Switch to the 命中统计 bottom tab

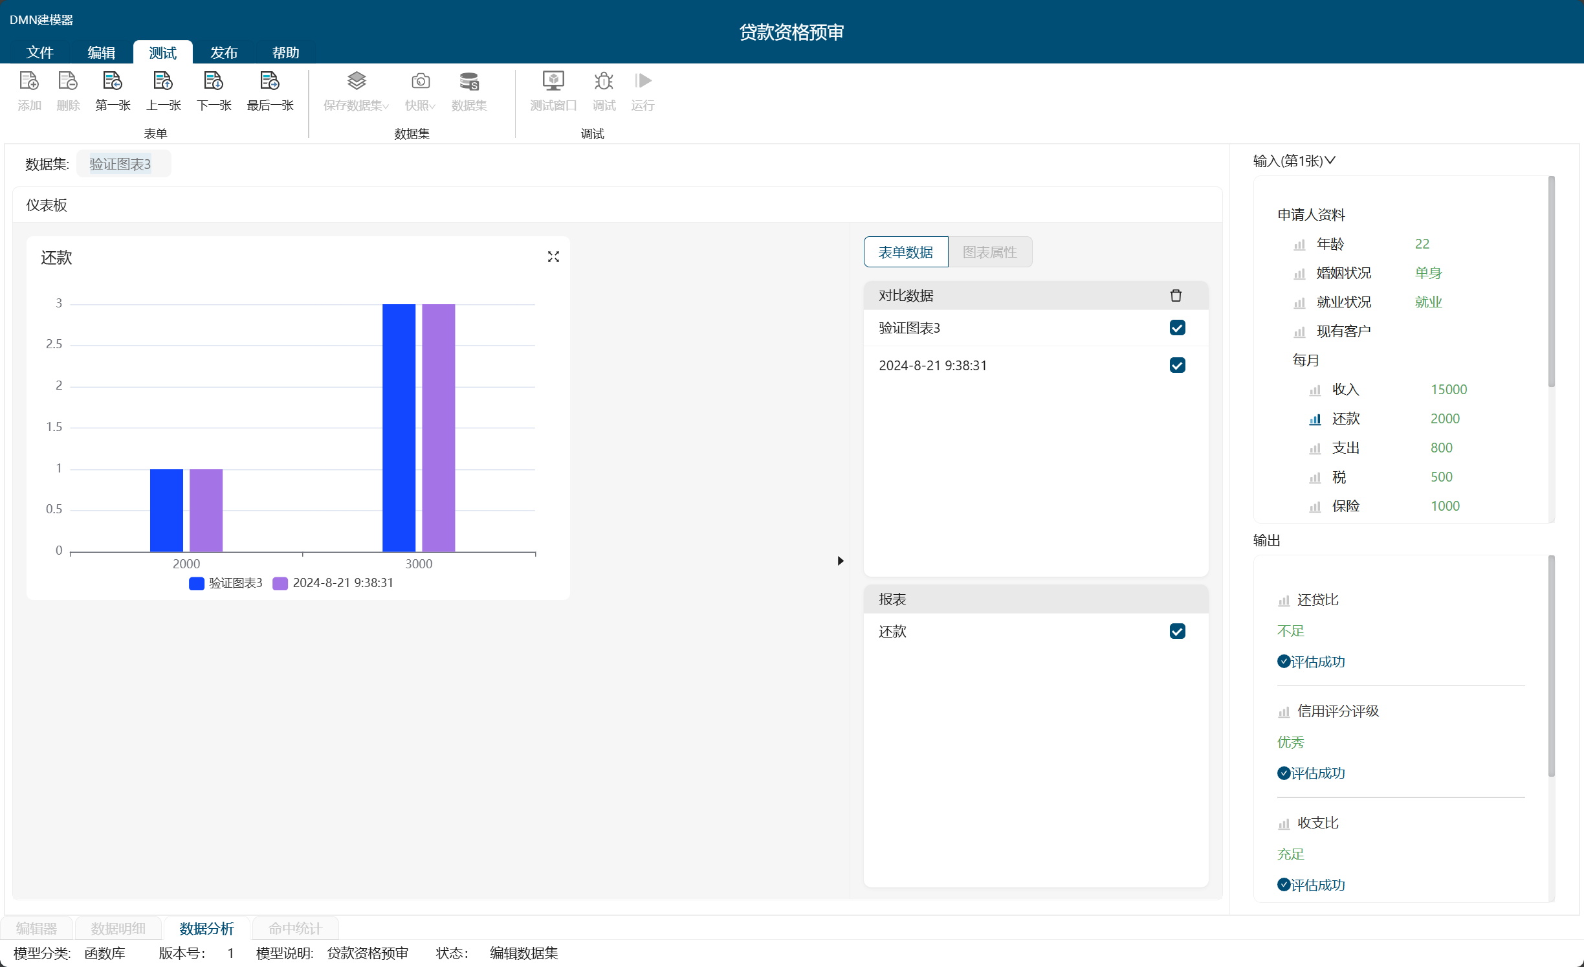click(295, 928)
